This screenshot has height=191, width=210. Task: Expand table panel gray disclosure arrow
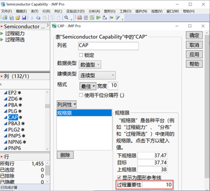tap(48, 26)
